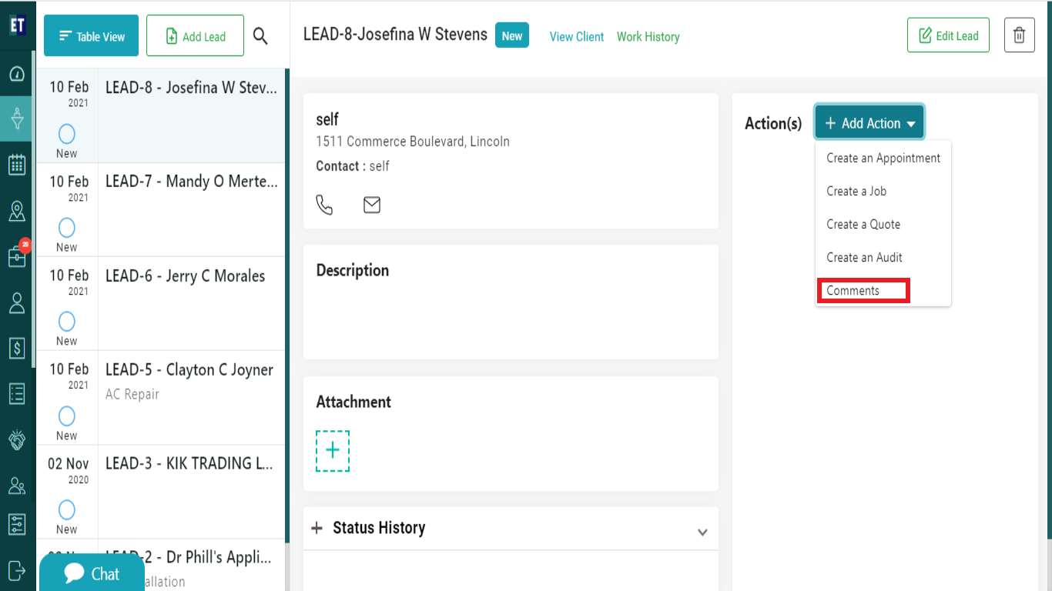Click the New status badge in header

click(x=512, y=35)
